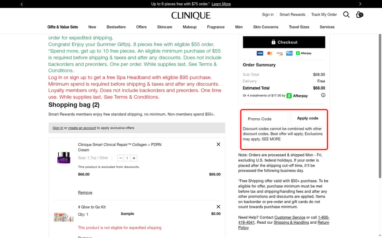Open Skin Concerns menu
Image resolution: width=382 pixels, height=238 pixels.
pos(265,27)
